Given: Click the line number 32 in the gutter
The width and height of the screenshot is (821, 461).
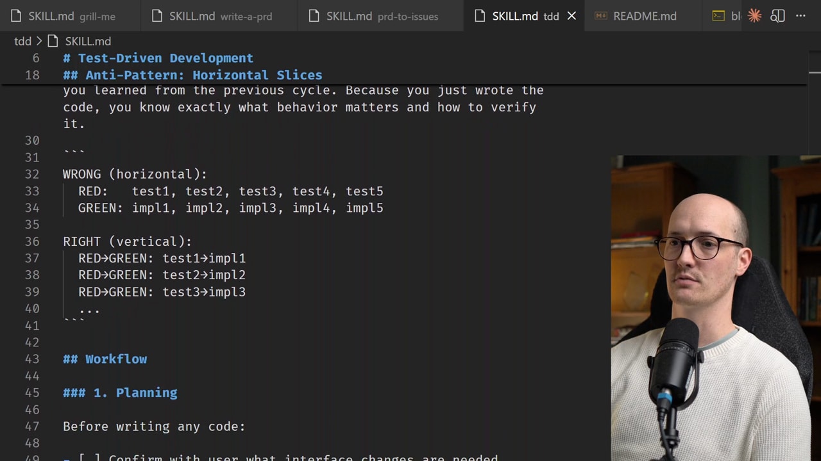Looking at the screenshot, I should (x=32, y=174).
